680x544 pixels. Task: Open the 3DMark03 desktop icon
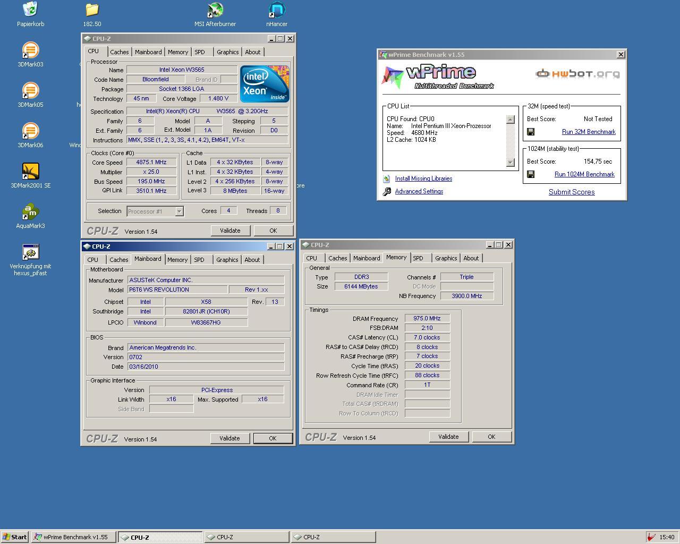pyautogui.click(x=30, y=50)
